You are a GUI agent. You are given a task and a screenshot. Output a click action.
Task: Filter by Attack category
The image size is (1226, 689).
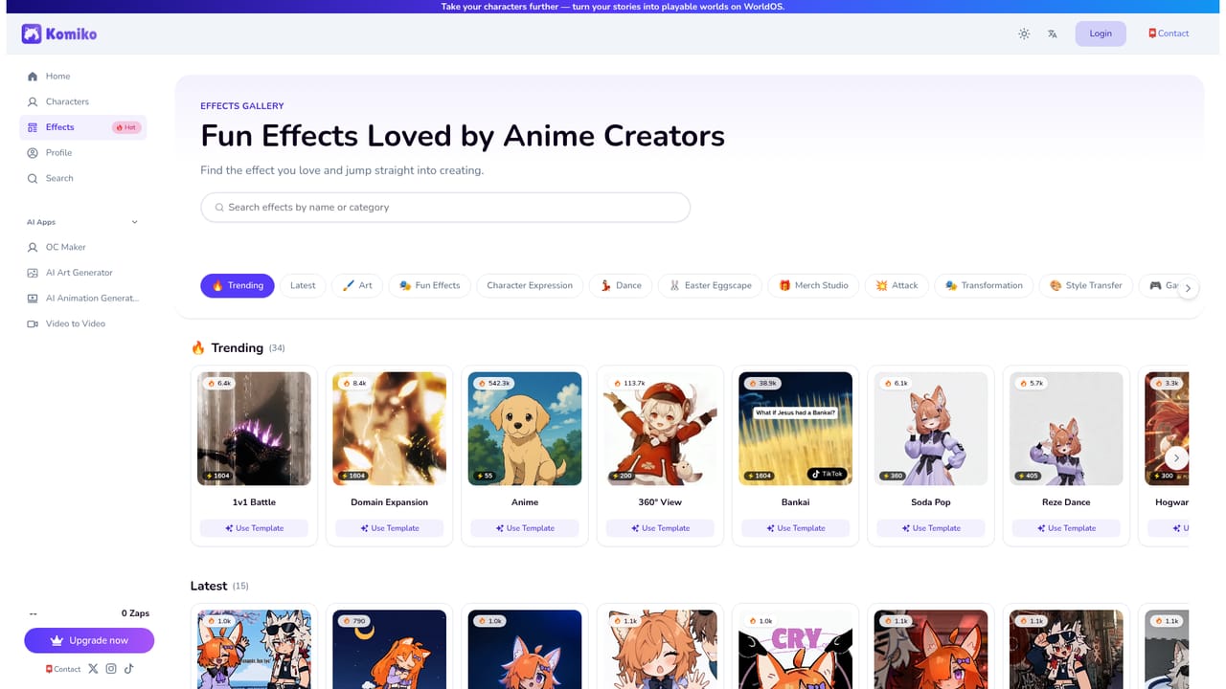[897, 285]
